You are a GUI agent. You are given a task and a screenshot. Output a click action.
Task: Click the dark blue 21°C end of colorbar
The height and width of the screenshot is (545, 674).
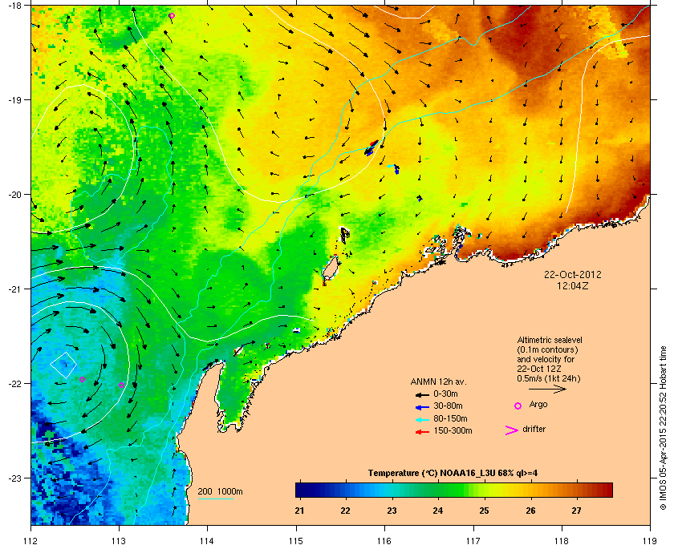[301, 490]
